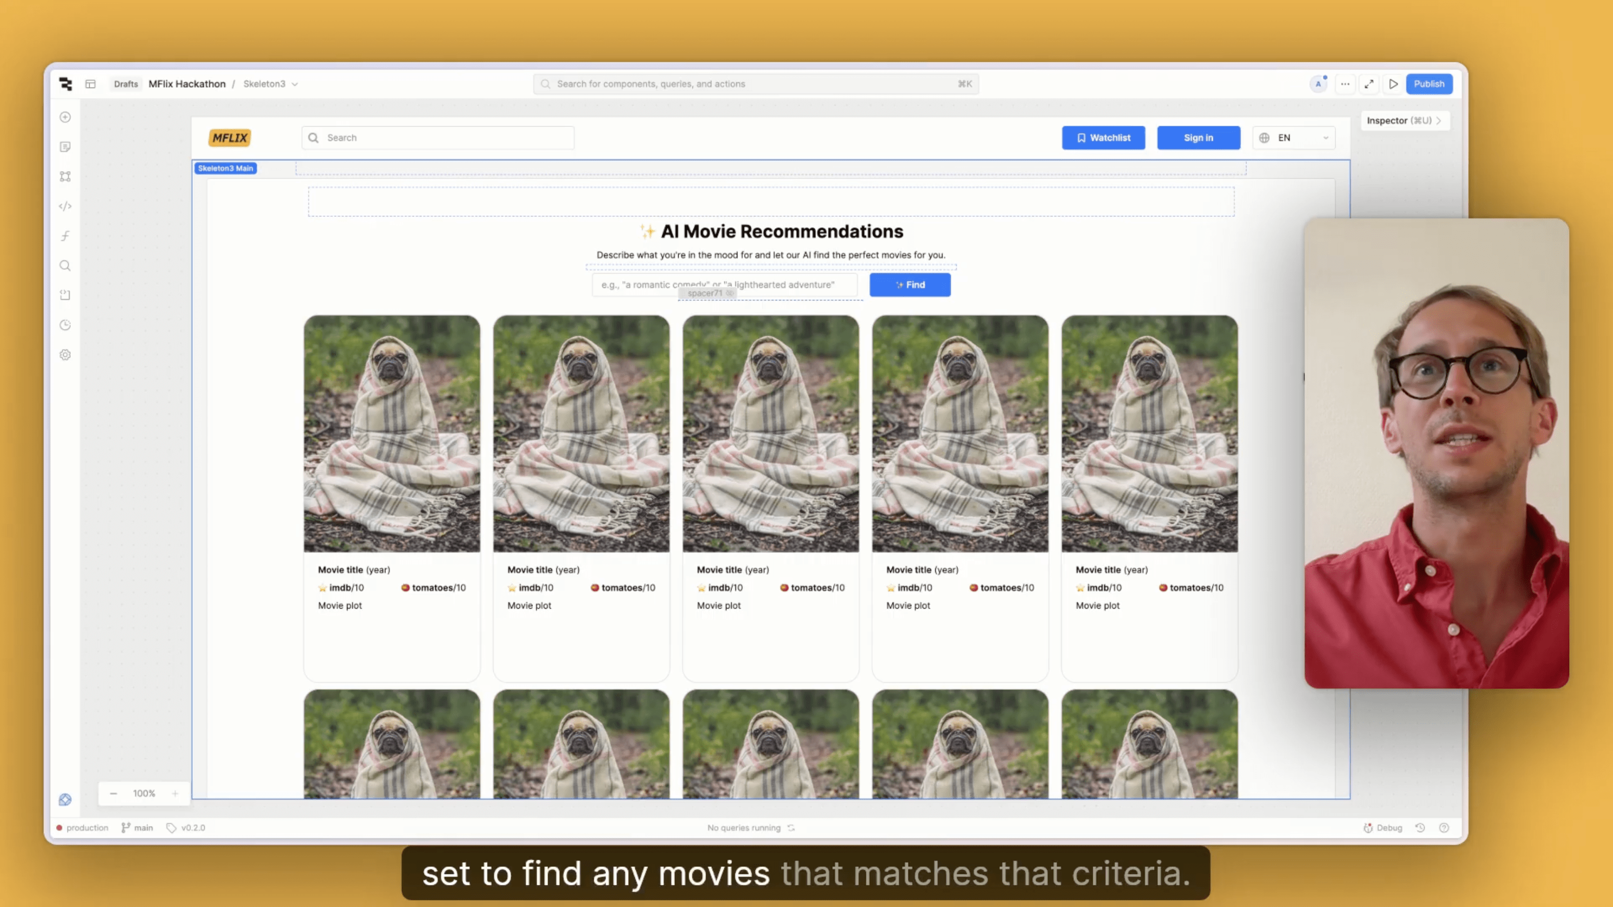
Task: Open the pages icon in left sidebar
Action: 65,147
